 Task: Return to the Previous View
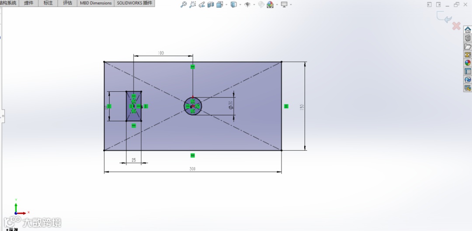point(201,4)
